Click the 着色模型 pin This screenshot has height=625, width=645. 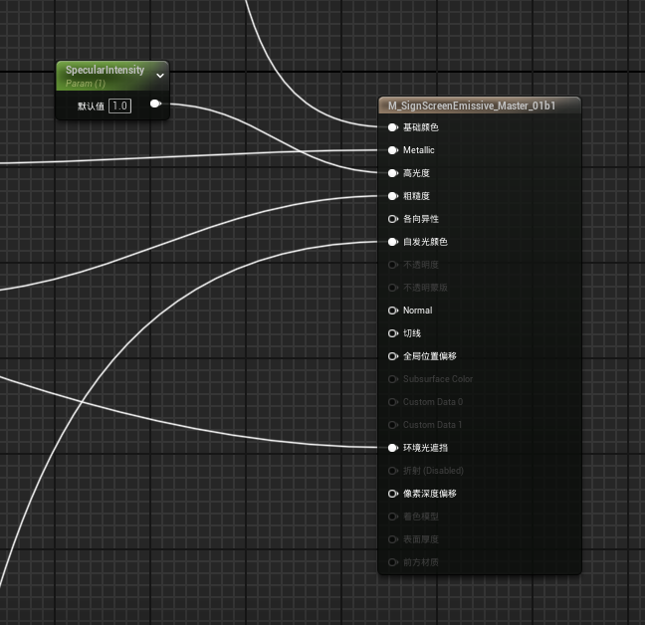[393, 517]
